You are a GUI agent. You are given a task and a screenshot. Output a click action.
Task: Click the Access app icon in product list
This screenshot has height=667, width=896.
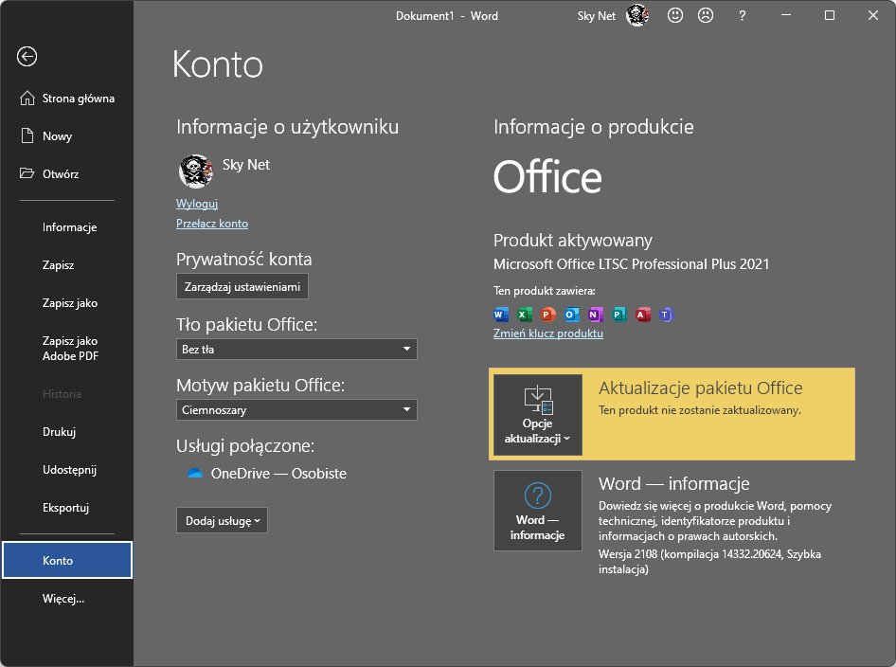pyautogui.click(x=643, y=315)
